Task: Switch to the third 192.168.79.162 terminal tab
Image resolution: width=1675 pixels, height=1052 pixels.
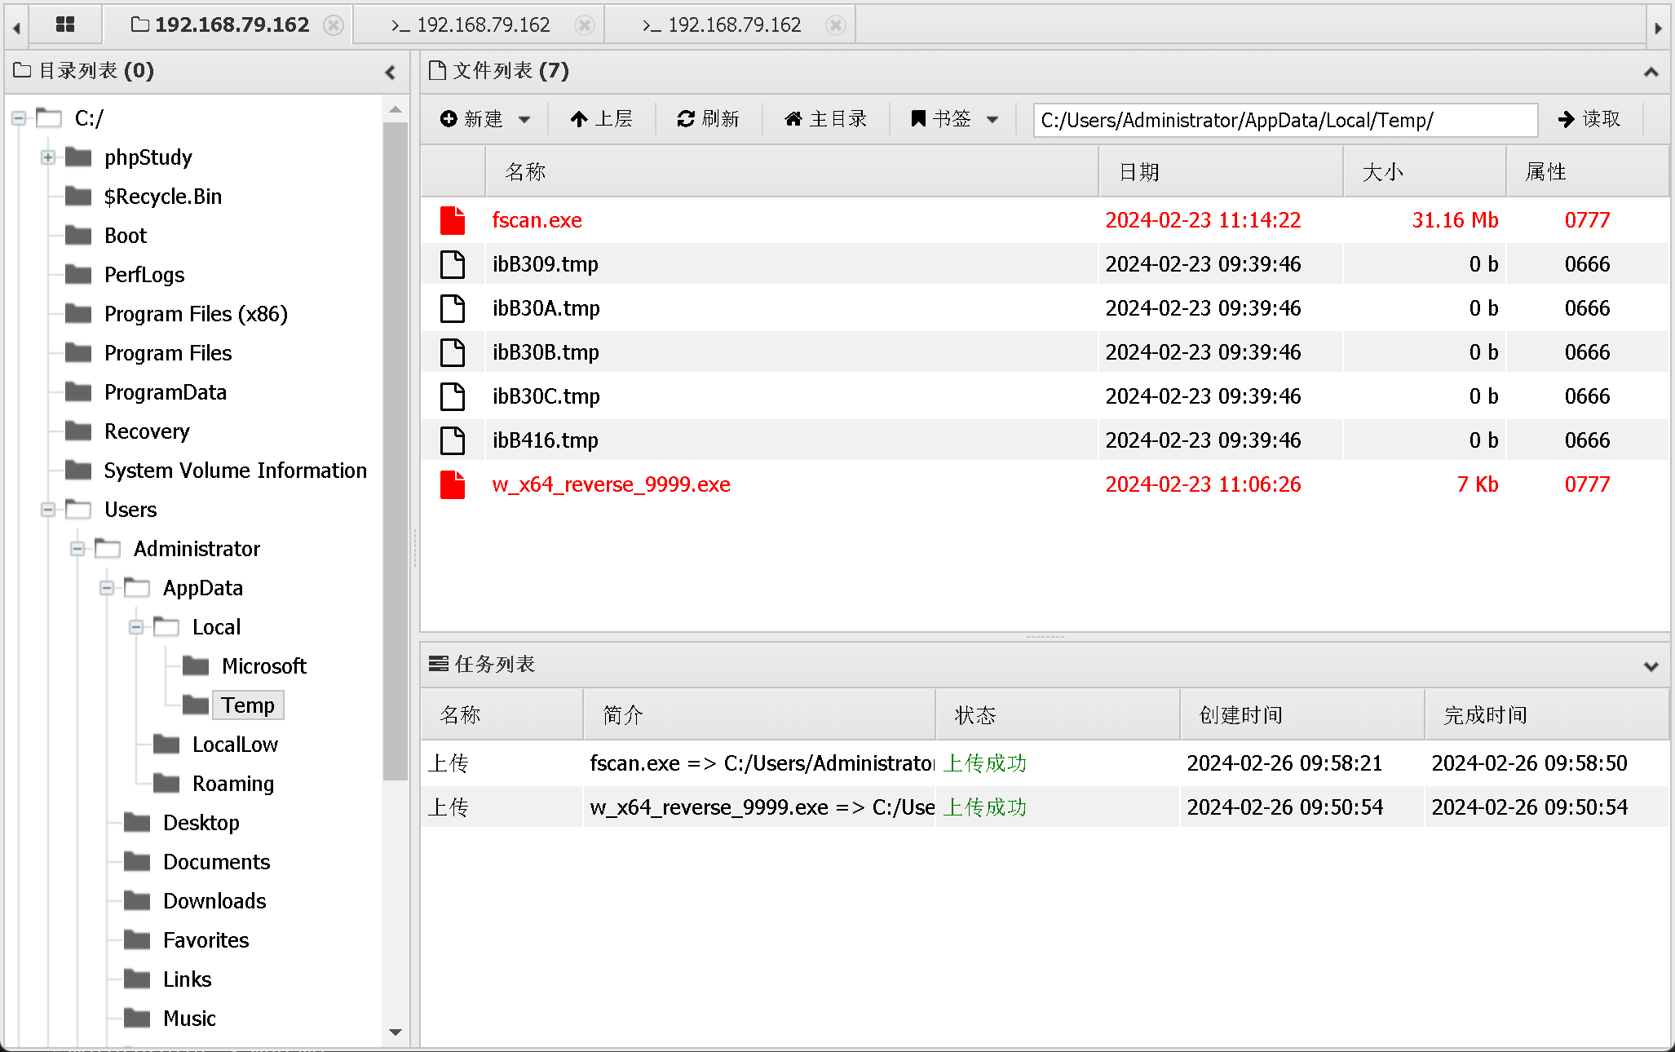Action: (732, 25)
